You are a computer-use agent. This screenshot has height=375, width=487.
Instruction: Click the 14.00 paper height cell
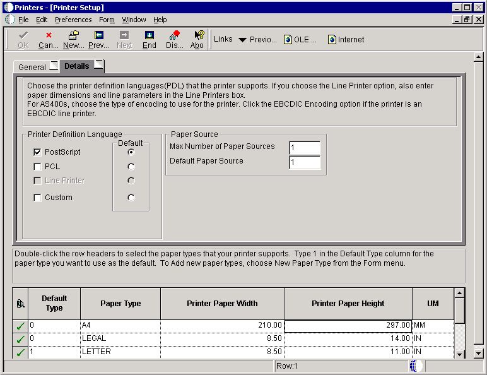coord(348,339)
